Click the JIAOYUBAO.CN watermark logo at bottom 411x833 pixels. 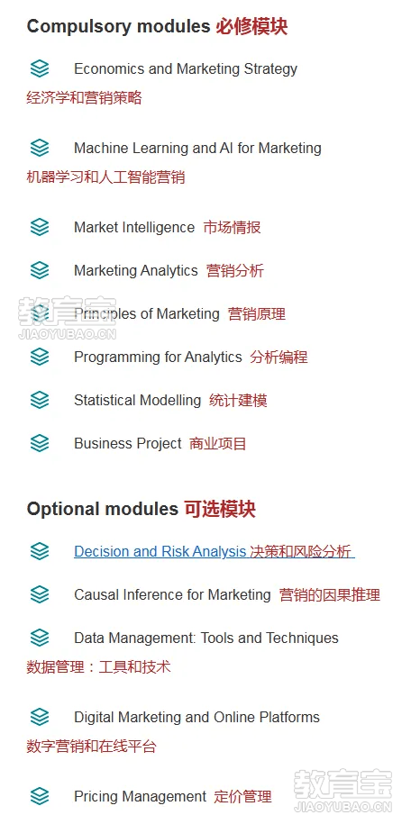pos(342,791)
